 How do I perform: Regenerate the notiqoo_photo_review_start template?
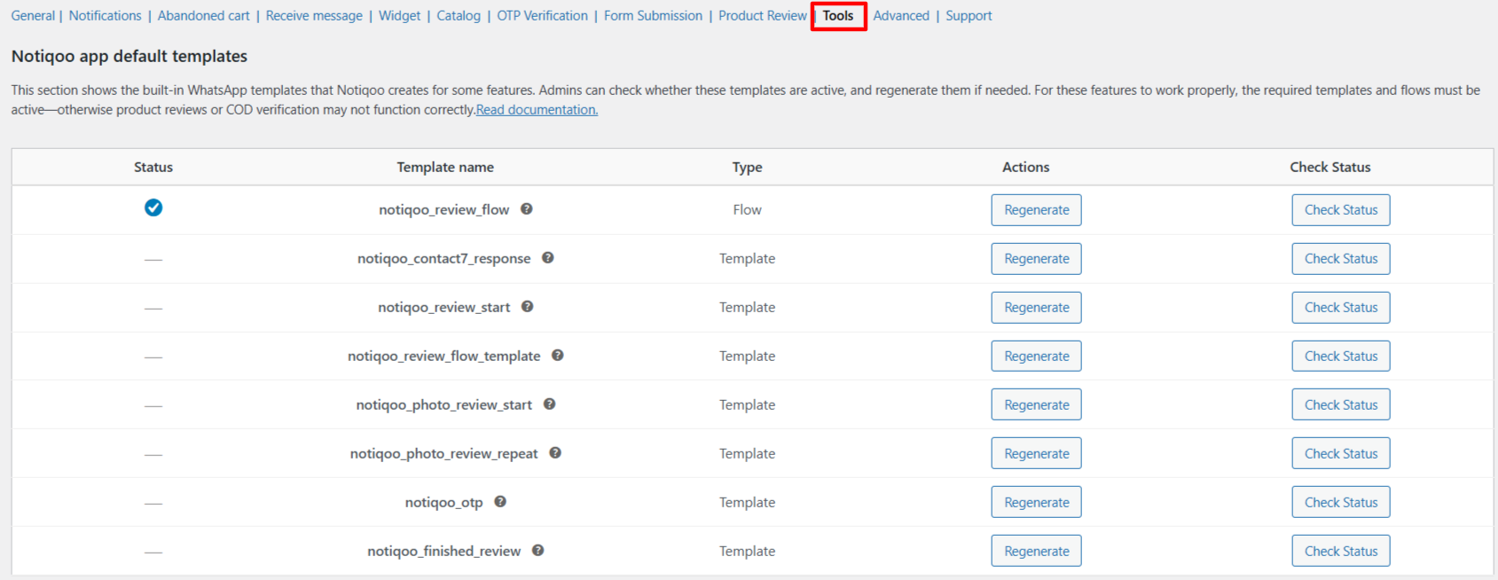1036,404
